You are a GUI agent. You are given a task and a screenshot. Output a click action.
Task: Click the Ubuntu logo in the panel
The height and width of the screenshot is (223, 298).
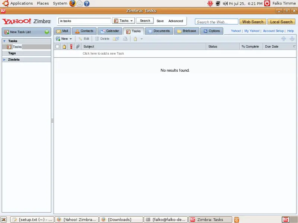pyautogui.click(x=6, y=3)
